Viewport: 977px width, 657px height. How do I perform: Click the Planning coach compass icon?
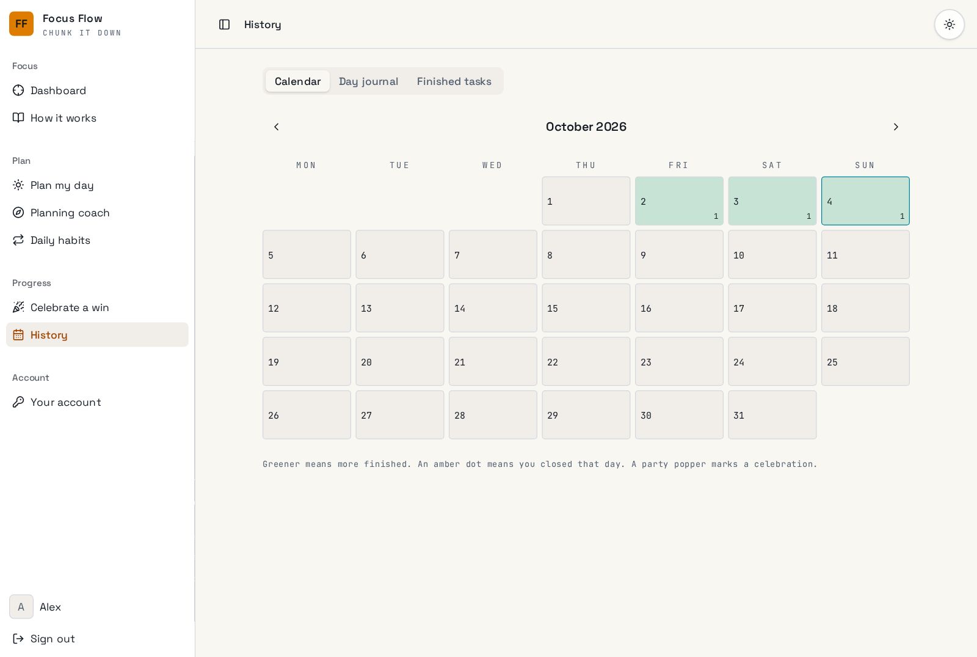18,213
